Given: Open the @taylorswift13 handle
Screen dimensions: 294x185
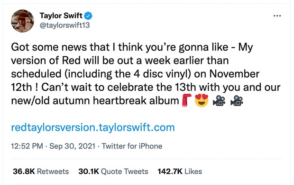Looking at the screenshot, I should 64,25.
